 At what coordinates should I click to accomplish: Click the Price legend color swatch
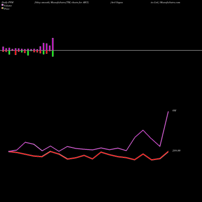coord(2,8)
